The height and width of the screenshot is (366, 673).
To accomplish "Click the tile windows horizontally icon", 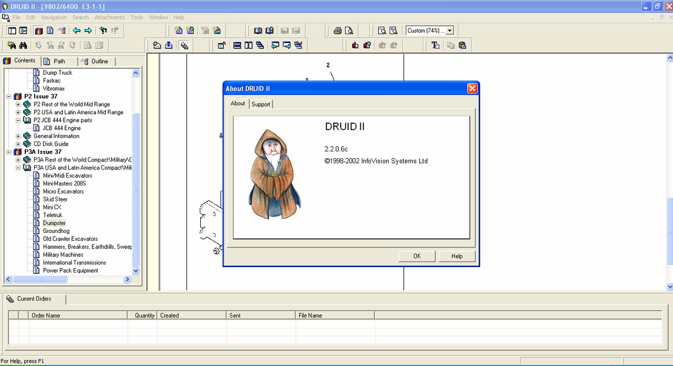I will tap(237, 45).
